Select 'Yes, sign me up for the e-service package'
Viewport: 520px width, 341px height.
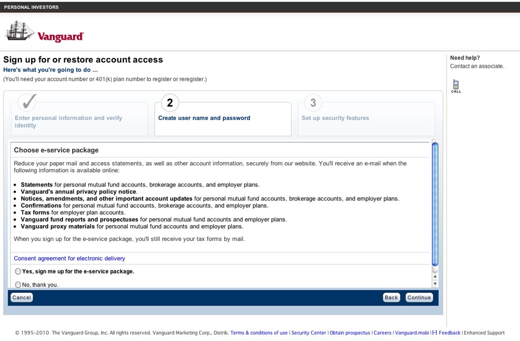[18, 271]
